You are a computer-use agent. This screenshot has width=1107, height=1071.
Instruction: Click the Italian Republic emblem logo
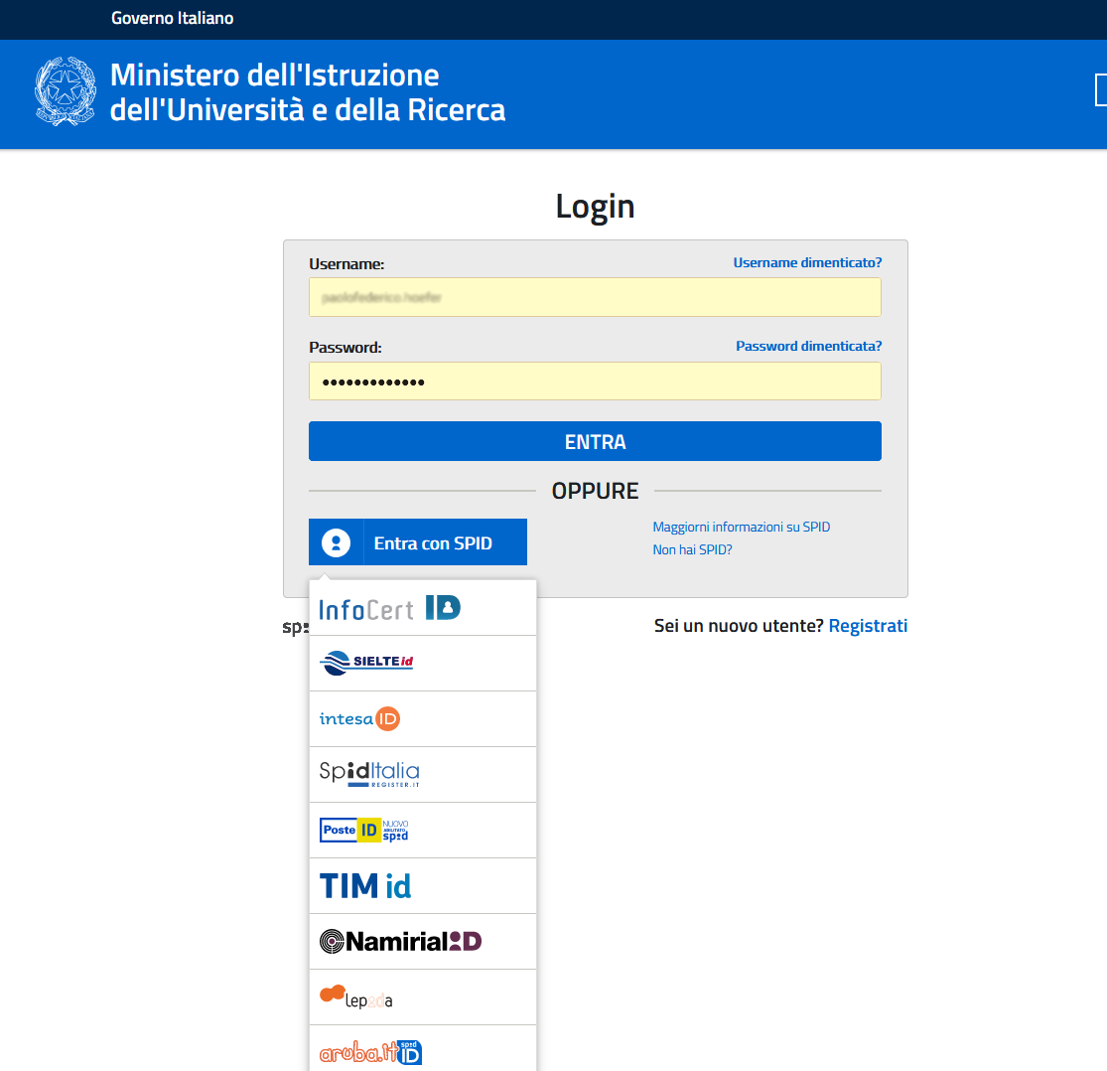point(67,91)
